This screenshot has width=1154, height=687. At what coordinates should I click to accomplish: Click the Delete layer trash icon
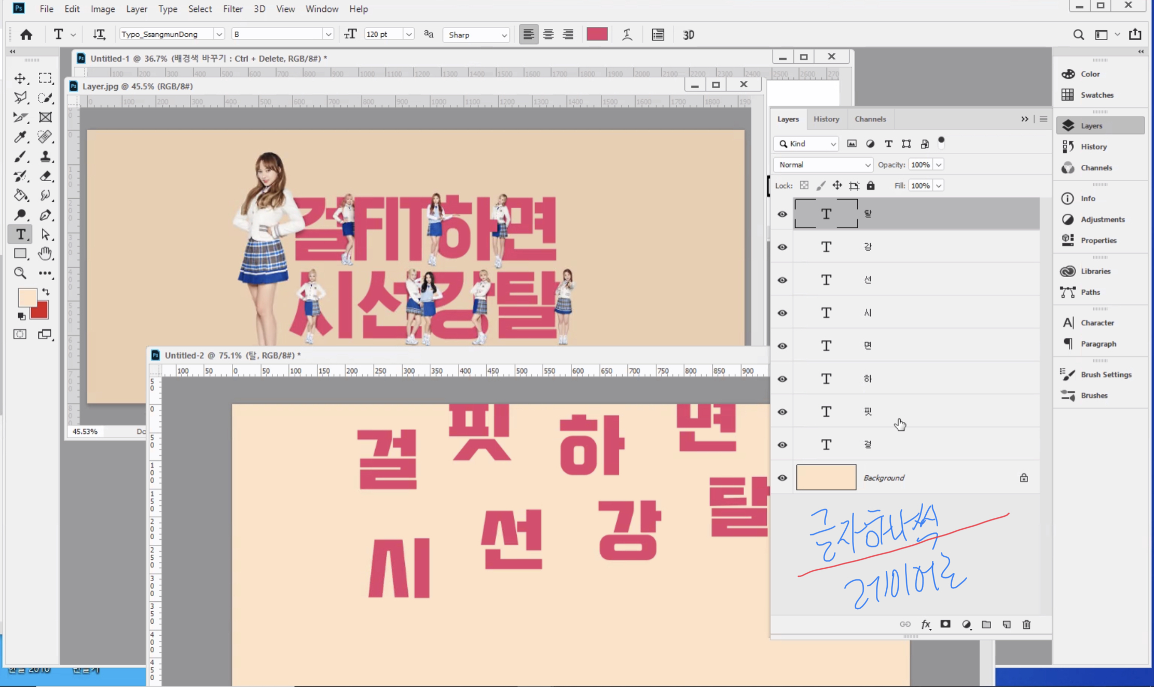point(1026,625)
